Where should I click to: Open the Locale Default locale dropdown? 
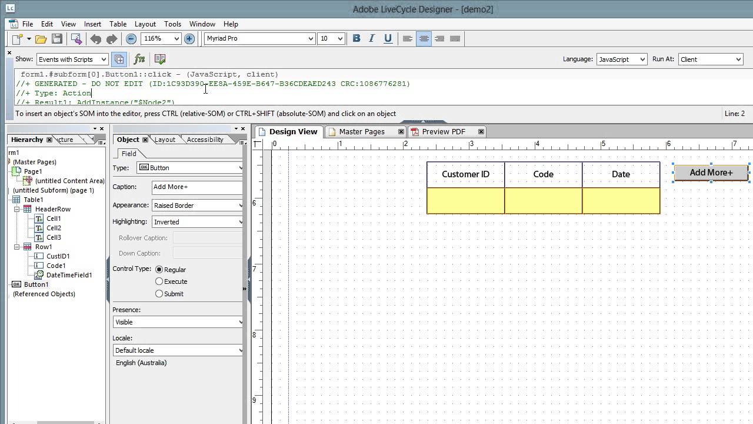tap(240, 350)
